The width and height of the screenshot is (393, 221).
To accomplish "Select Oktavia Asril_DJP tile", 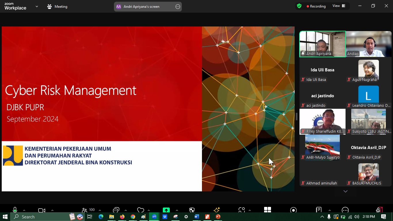I will (369, 148).
